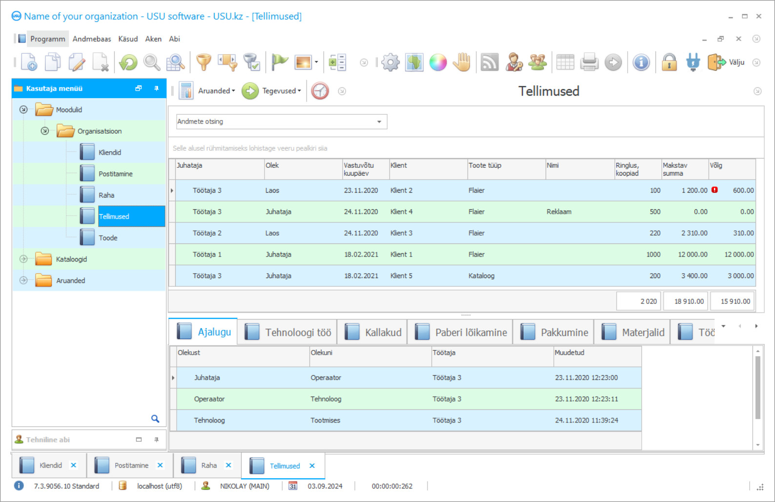Switch to the Kallakud tab
Image resolution: width=775 pixels, height=502 pixels.
coord(373,332)
